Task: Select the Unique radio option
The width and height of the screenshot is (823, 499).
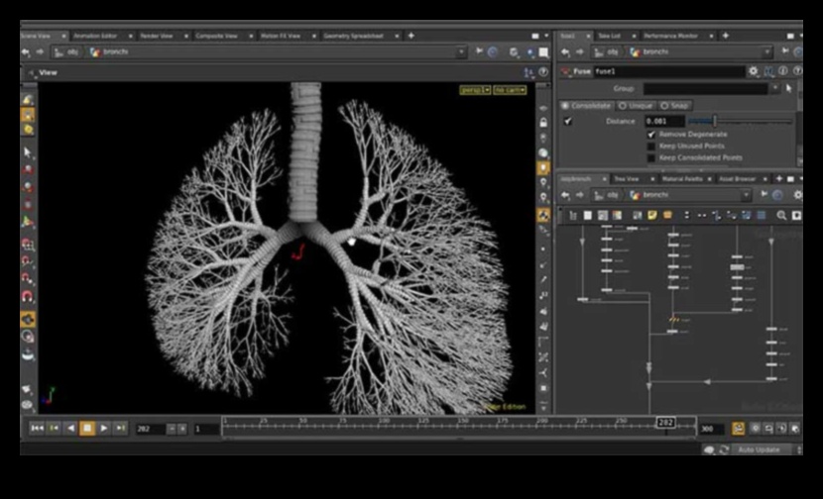Action: click(623, 105)
